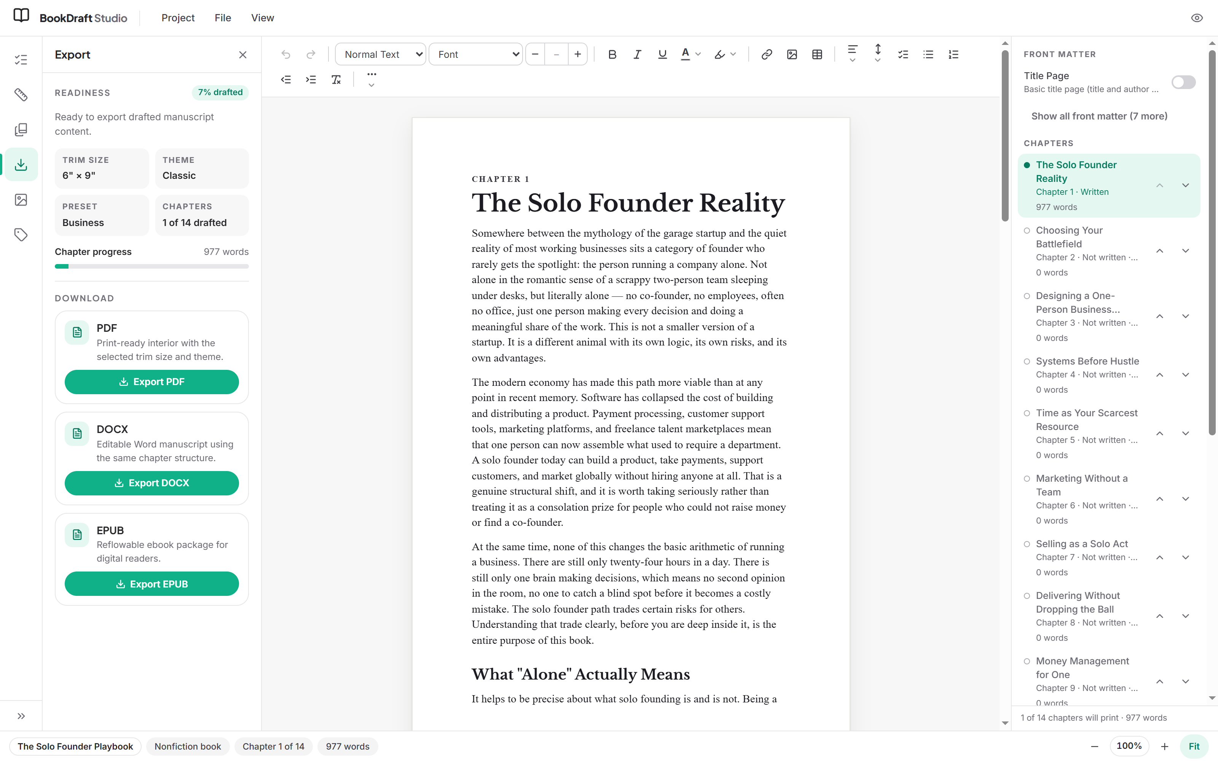Start a bulleted list
The height and width of the screenshot is (761, 1218).
[x=928, y=54]
